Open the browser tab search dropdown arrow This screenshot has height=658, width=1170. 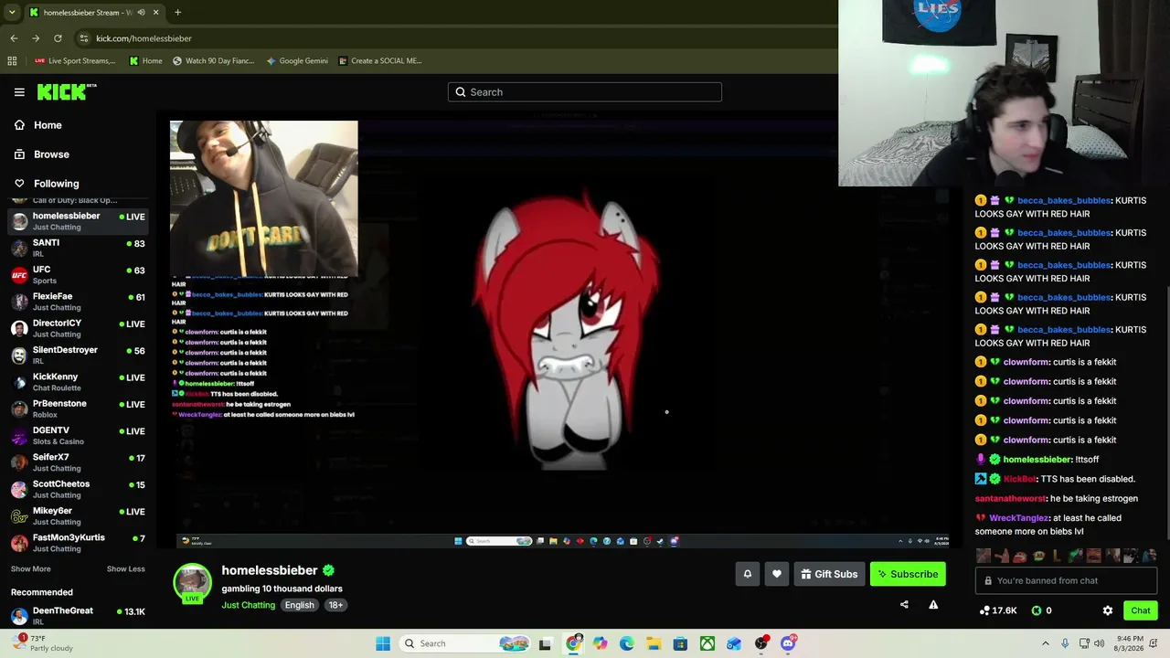[x=12, y=13]
